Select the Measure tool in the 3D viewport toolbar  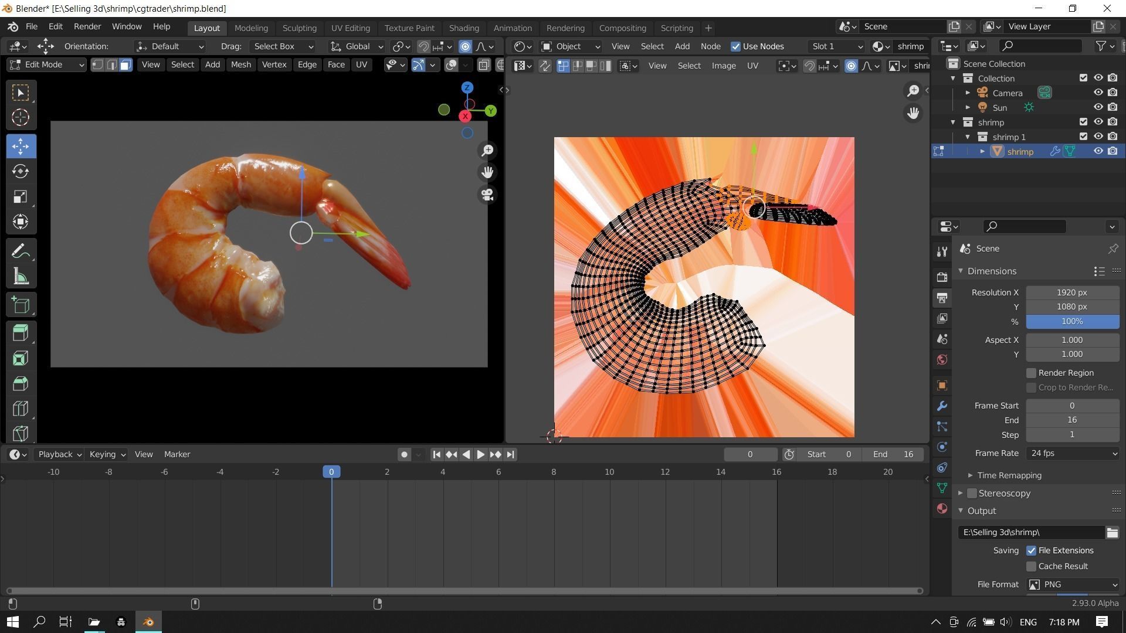(x=21, y=277)
